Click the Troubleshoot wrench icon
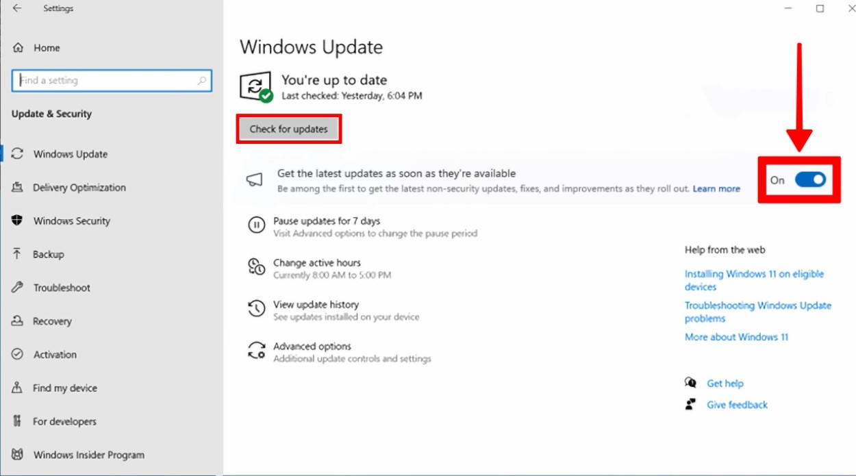856x476 pixels. (17, 288)
